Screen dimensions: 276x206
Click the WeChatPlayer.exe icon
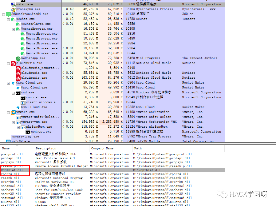coord(18,24)
